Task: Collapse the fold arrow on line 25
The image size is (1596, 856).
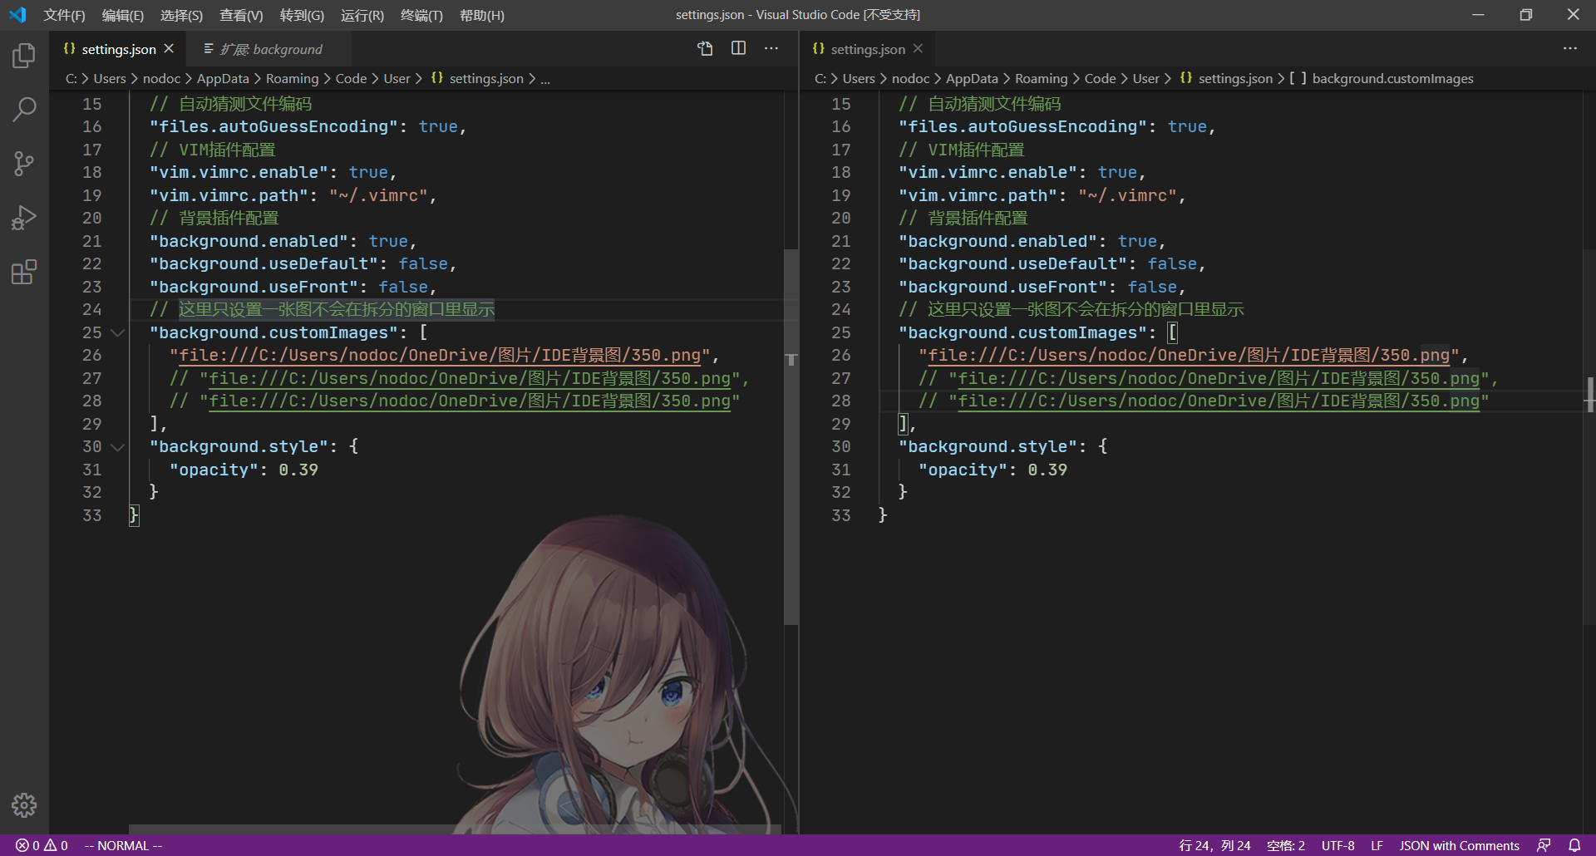Action: tap(117, 332)
